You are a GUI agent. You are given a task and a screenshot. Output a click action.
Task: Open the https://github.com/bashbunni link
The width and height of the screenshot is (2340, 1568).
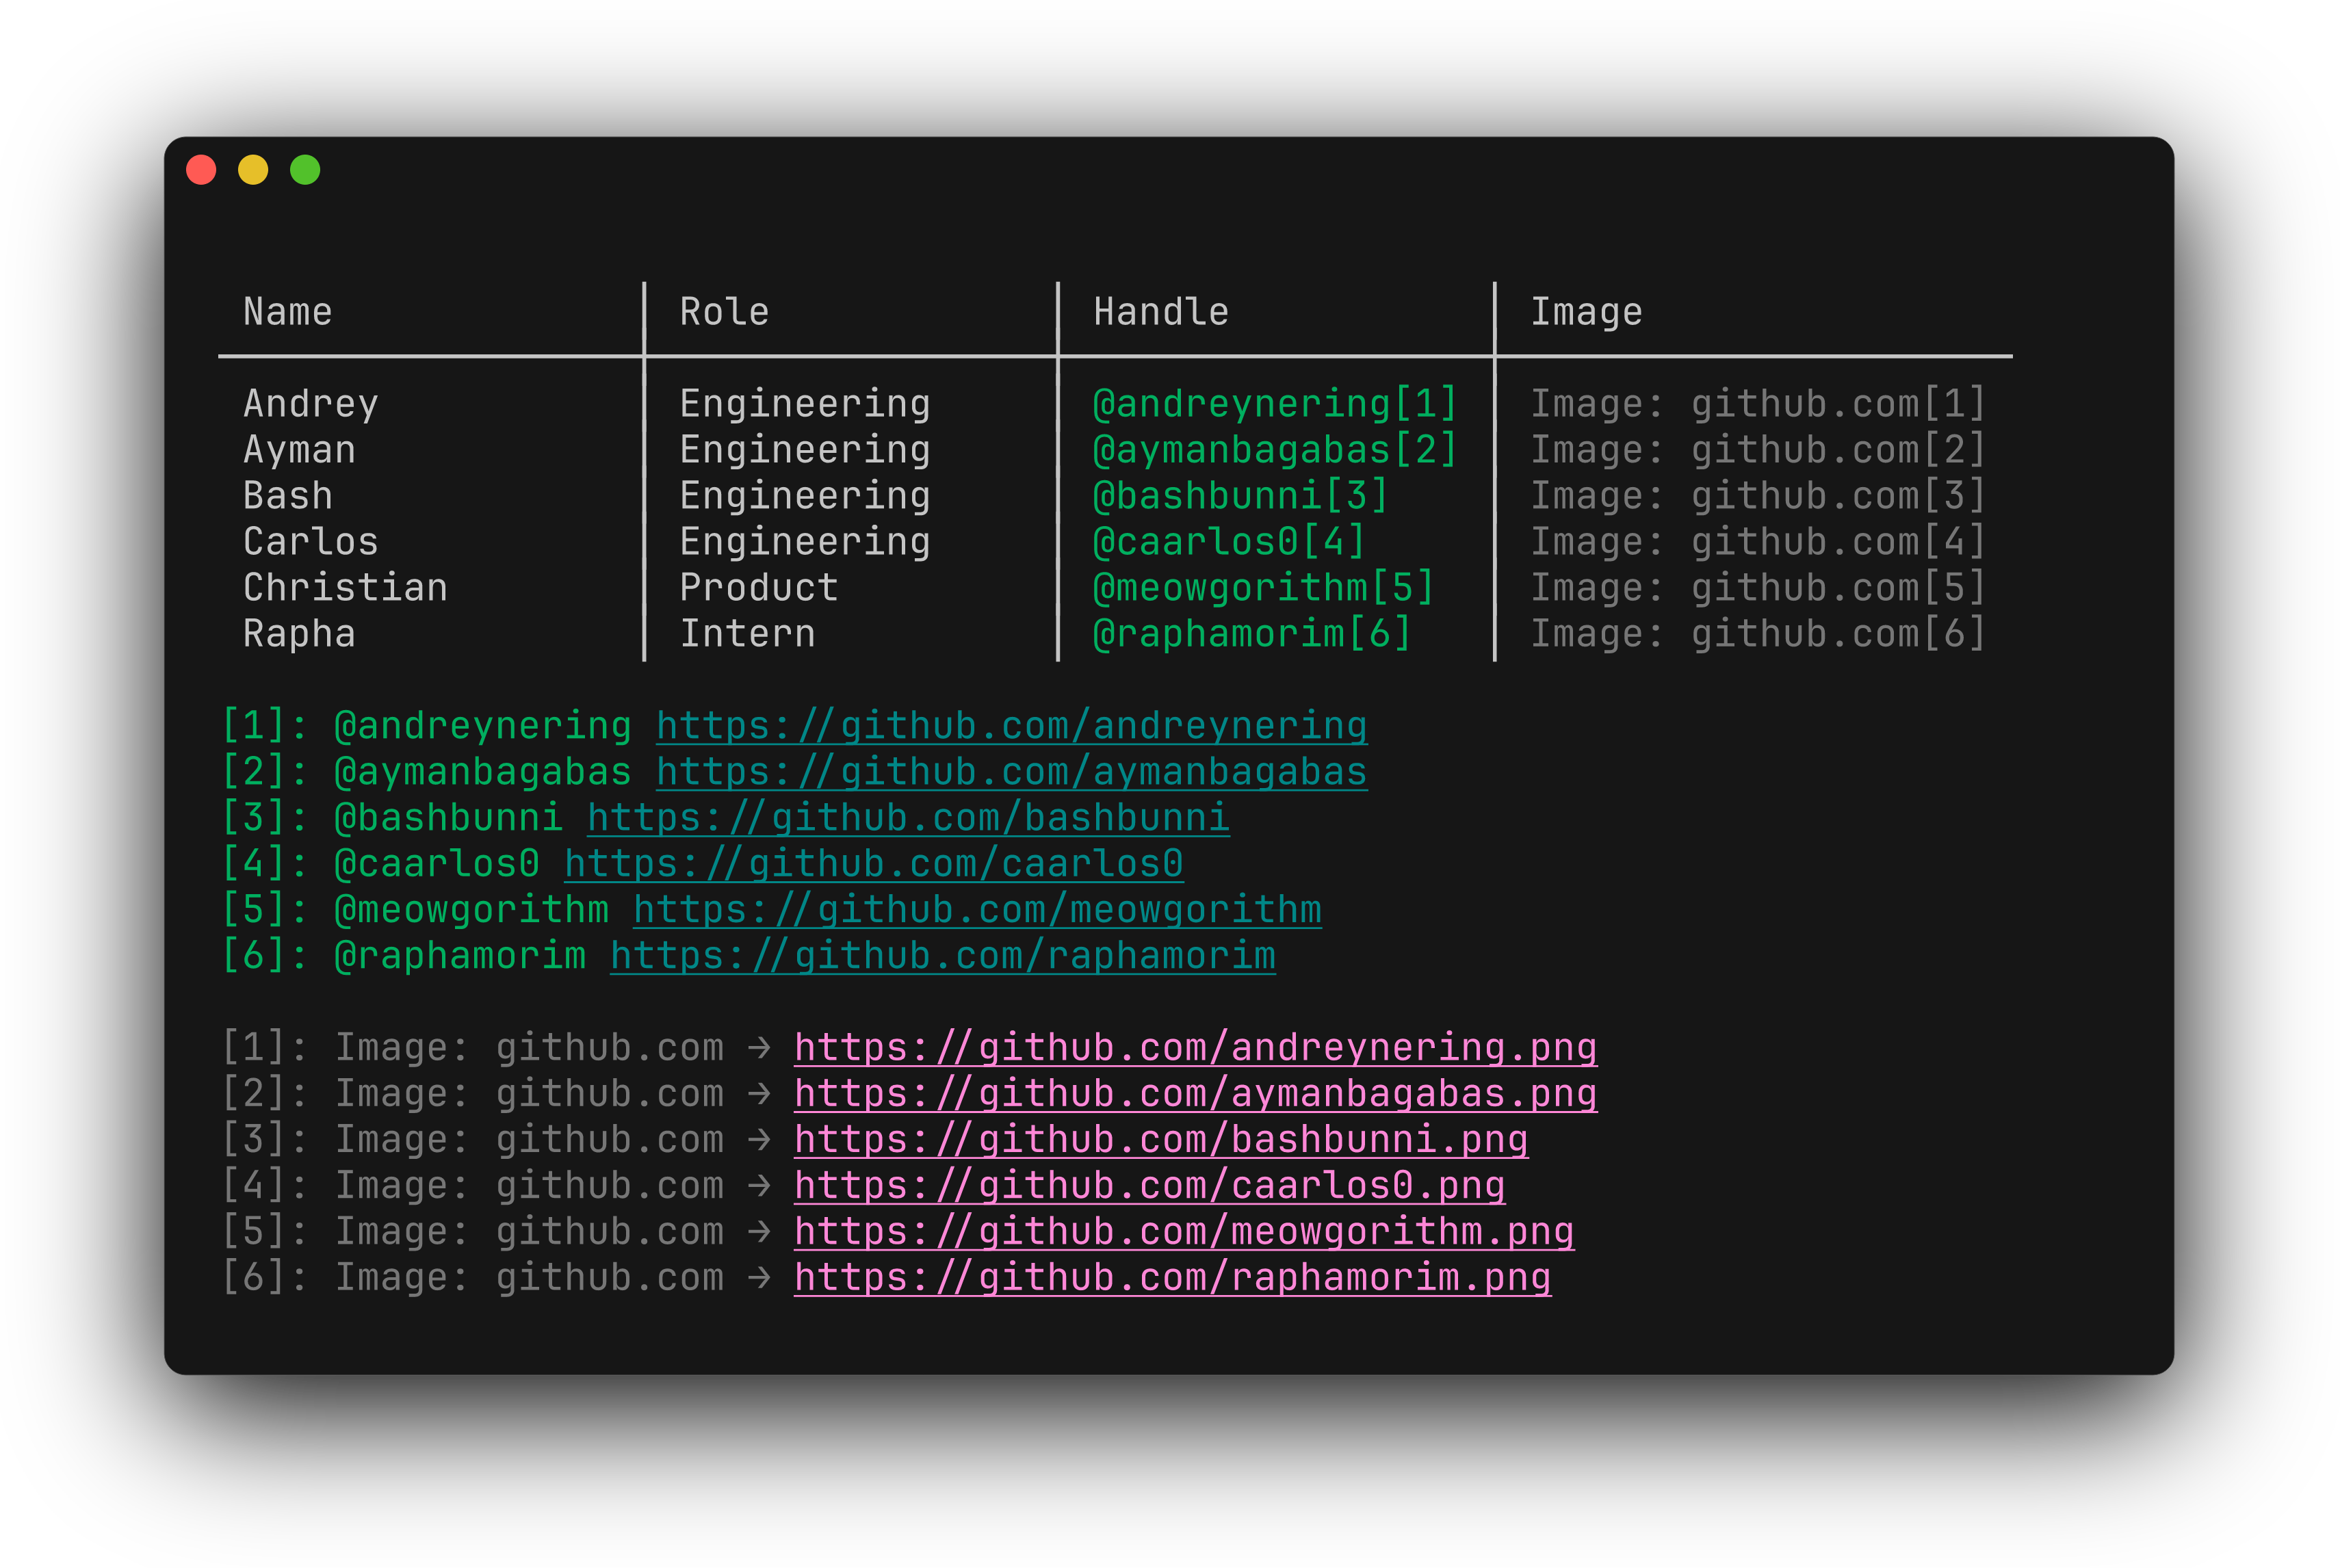908,818
